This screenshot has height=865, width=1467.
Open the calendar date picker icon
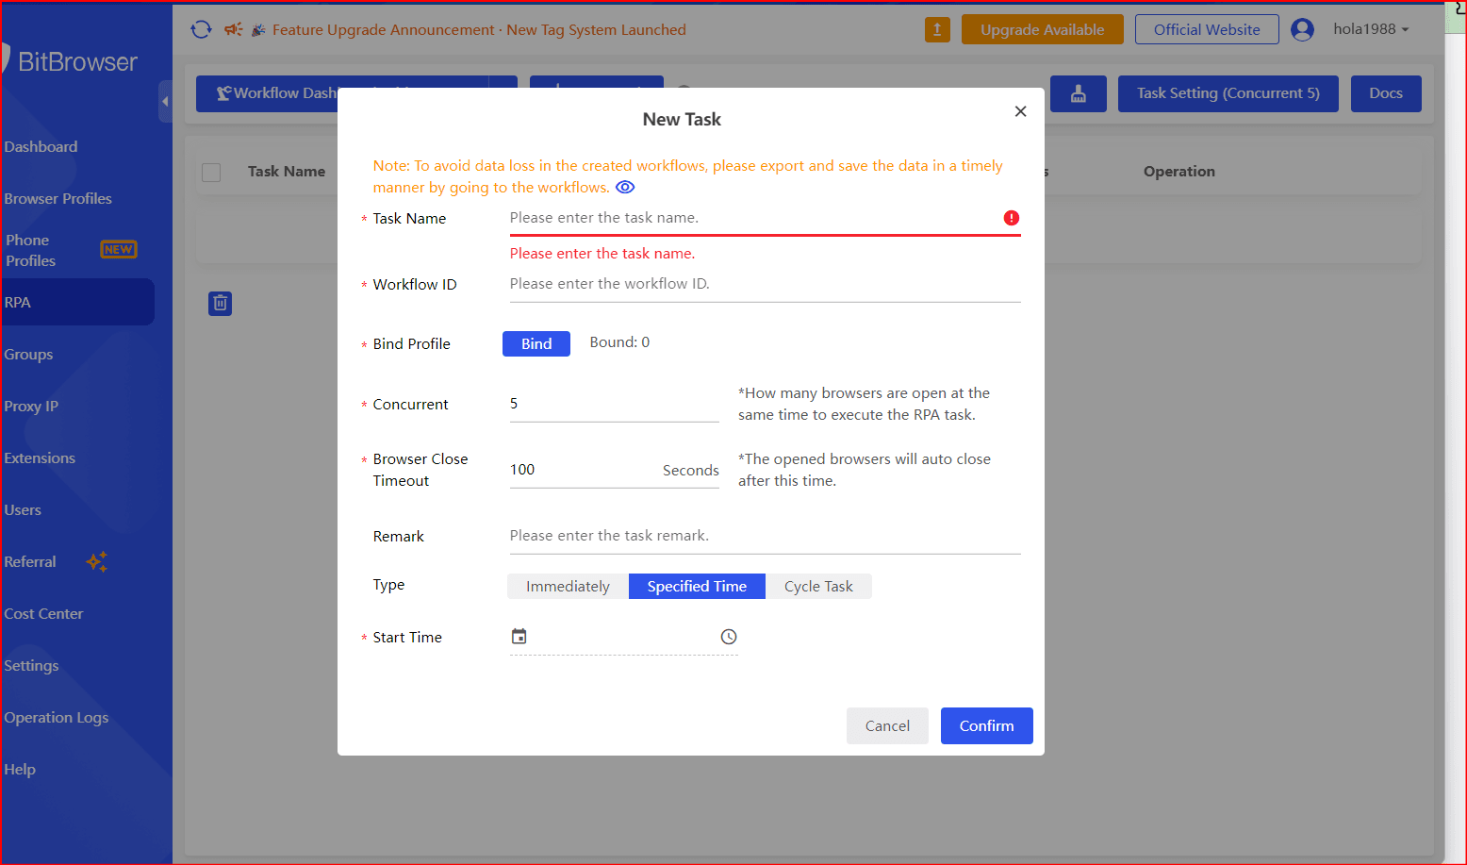pyautogui.click(x=519, y=637)
